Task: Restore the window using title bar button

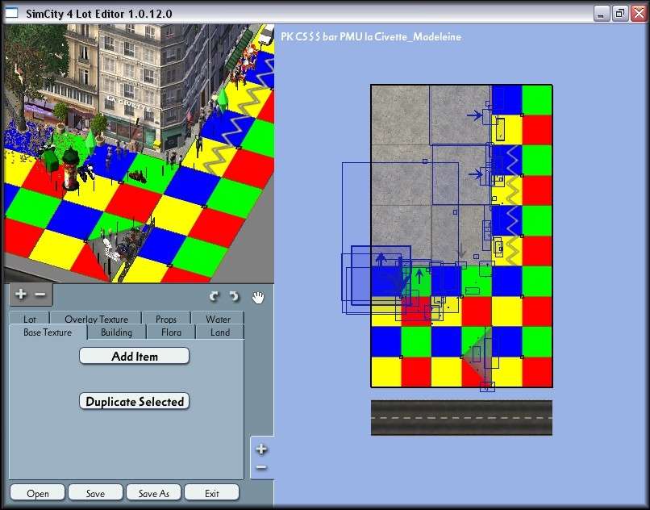Action: pos(619,13)
